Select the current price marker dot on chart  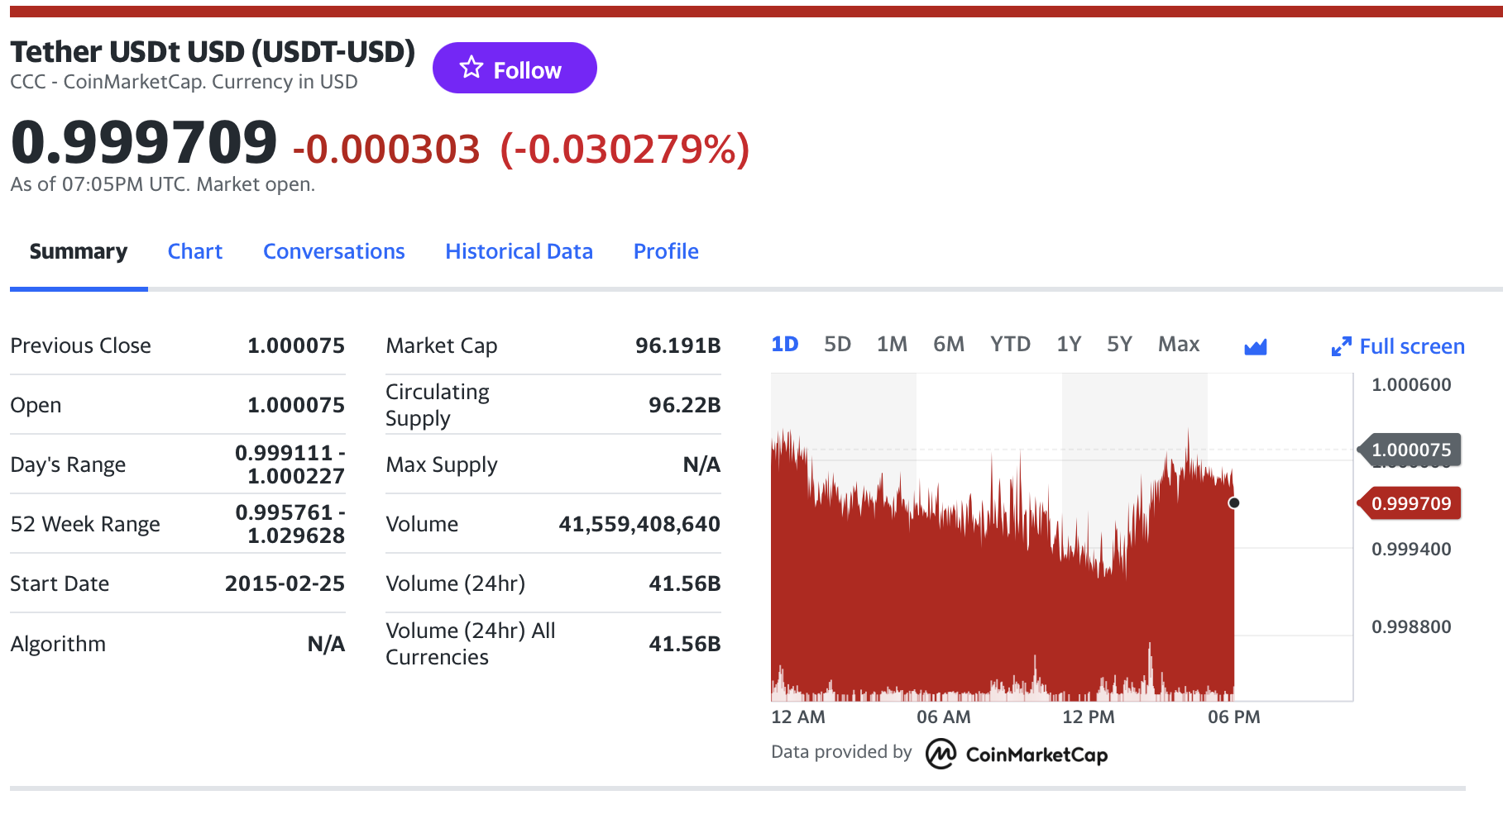click(x=1235, y=502)
